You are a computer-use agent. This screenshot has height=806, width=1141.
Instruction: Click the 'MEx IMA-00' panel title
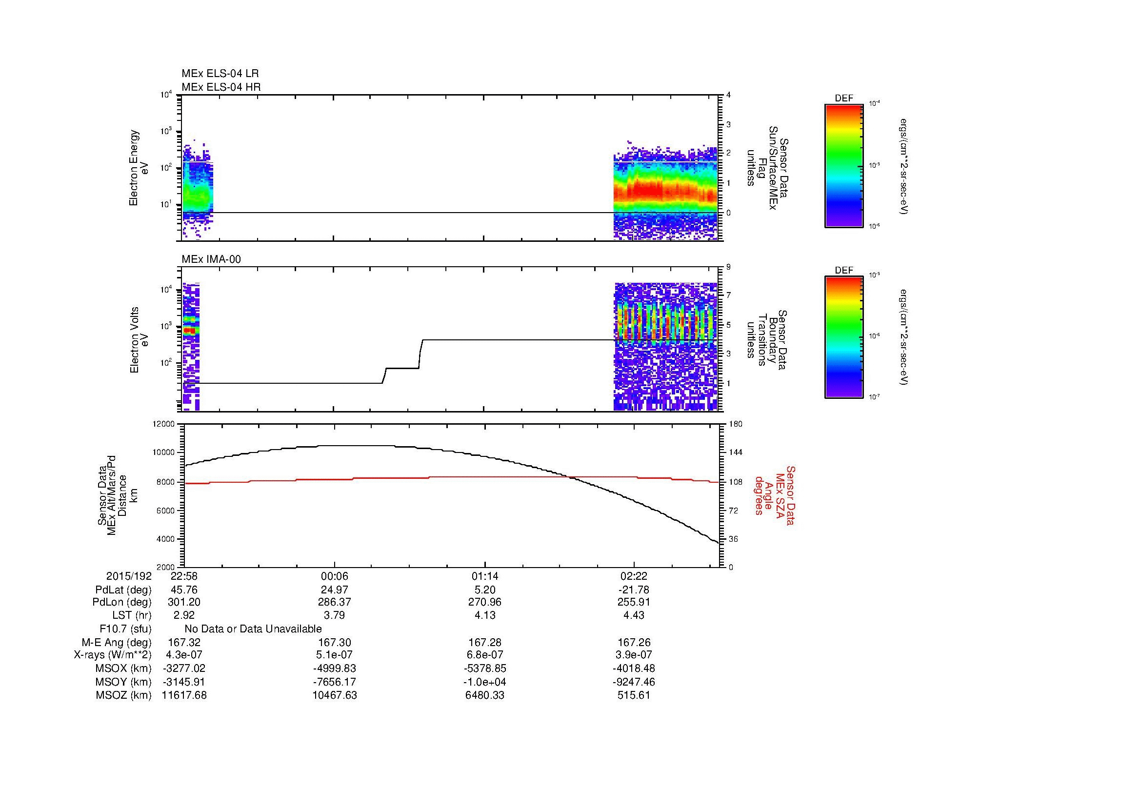pos(211,259)
